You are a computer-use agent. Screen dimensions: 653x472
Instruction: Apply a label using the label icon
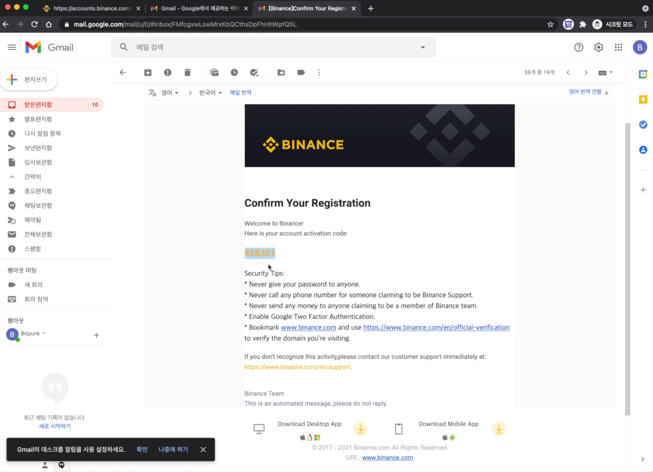(x=301, y=72)
